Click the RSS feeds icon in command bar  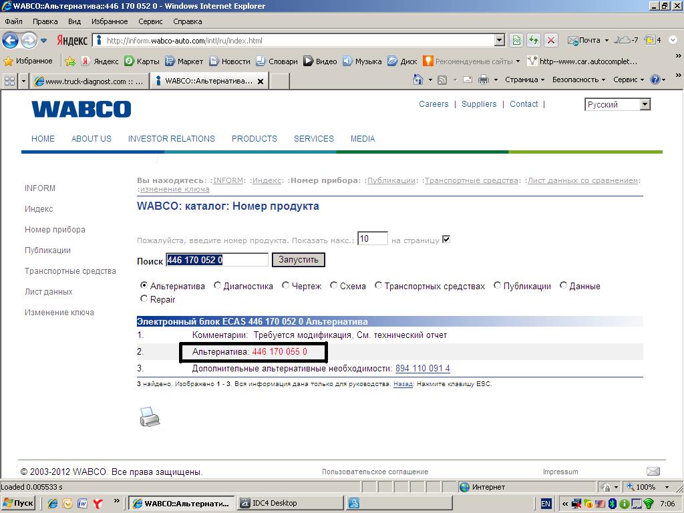pyautogui.click(x=442, y=80)
